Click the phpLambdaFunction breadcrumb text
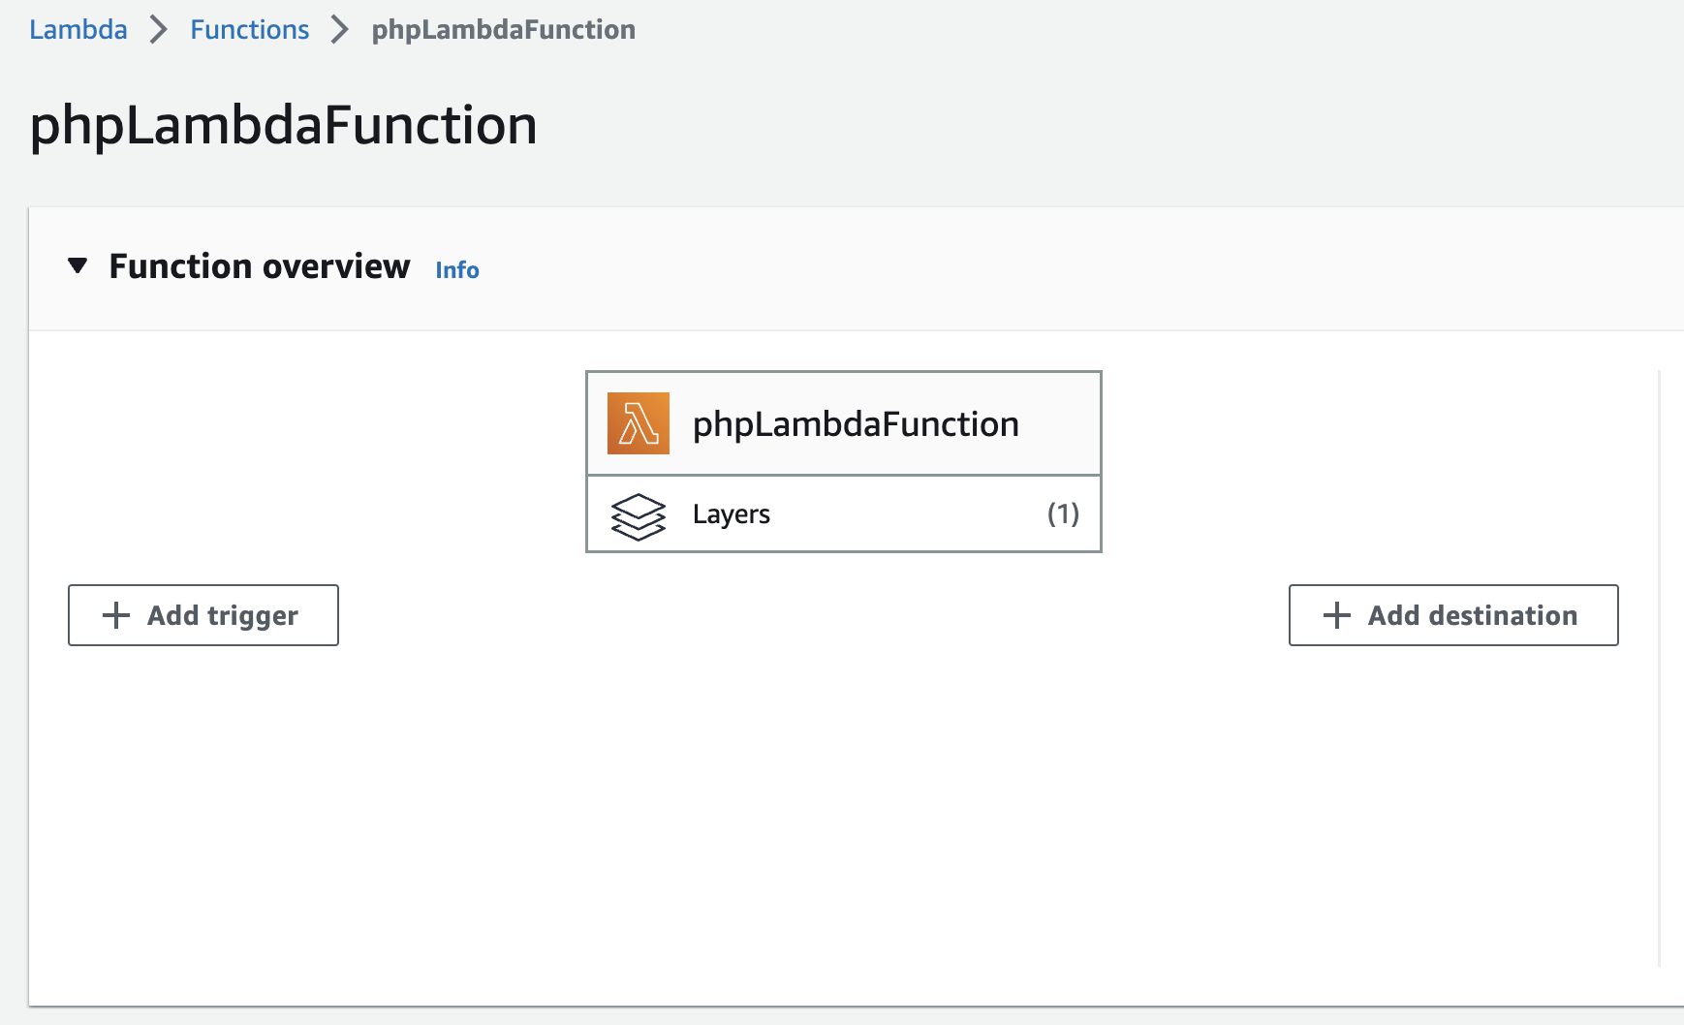The image size is (1684, 1025). pos(504,30)
